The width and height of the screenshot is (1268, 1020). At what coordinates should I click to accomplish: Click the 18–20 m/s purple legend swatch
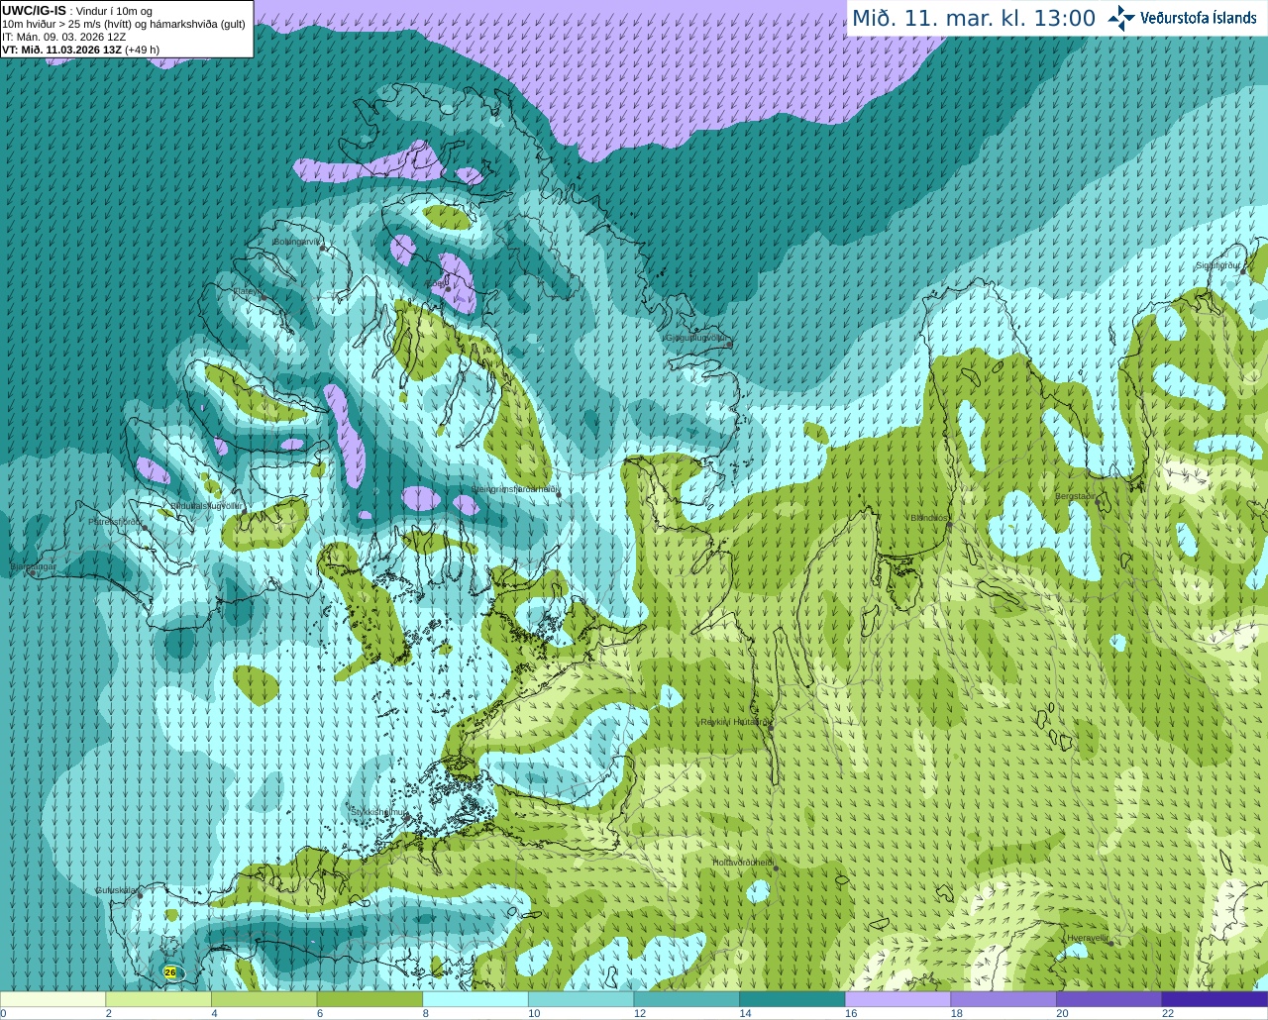click(x=1004, y=999)
